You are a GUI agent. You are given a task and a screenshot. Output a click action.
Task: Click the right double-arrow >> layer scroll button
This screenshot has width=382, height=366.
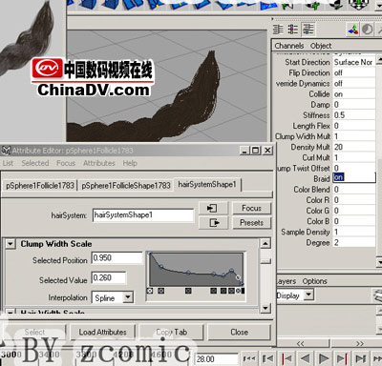(360, 343)
